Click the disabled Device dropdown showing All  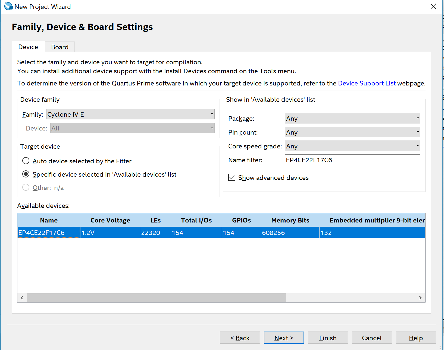132,128
